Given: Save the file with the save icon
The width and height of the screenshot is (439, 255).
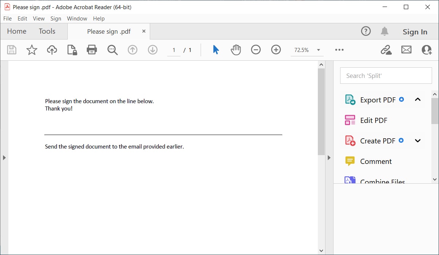Looking at the screenshot, I should (11, 50).
